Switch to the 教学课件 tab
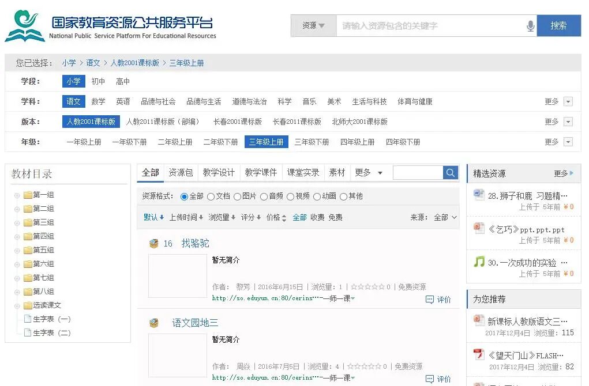This screenshot has height=386, width=589. point(261,173)
